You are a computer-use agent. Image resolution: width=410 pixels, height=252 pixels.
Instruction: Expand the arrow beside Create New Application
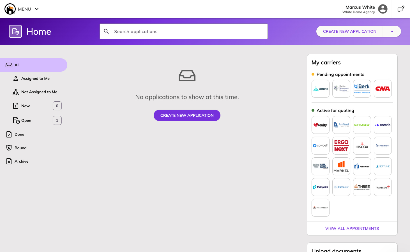pyautogui.click(x=392, y=31)
